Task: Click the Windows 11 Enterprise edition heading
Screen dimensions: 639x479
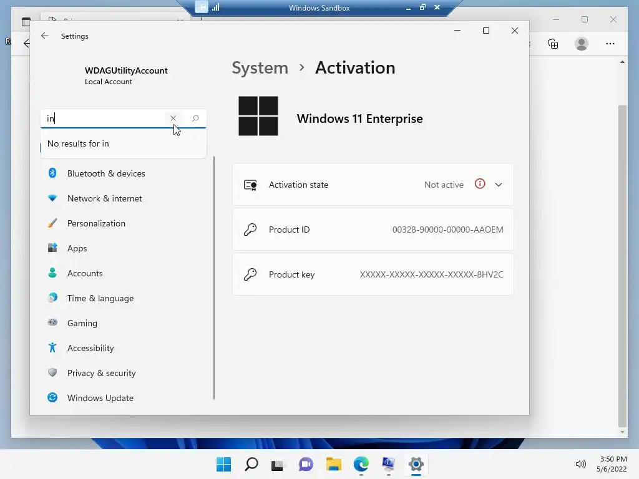Action: (x=360, y=119)
